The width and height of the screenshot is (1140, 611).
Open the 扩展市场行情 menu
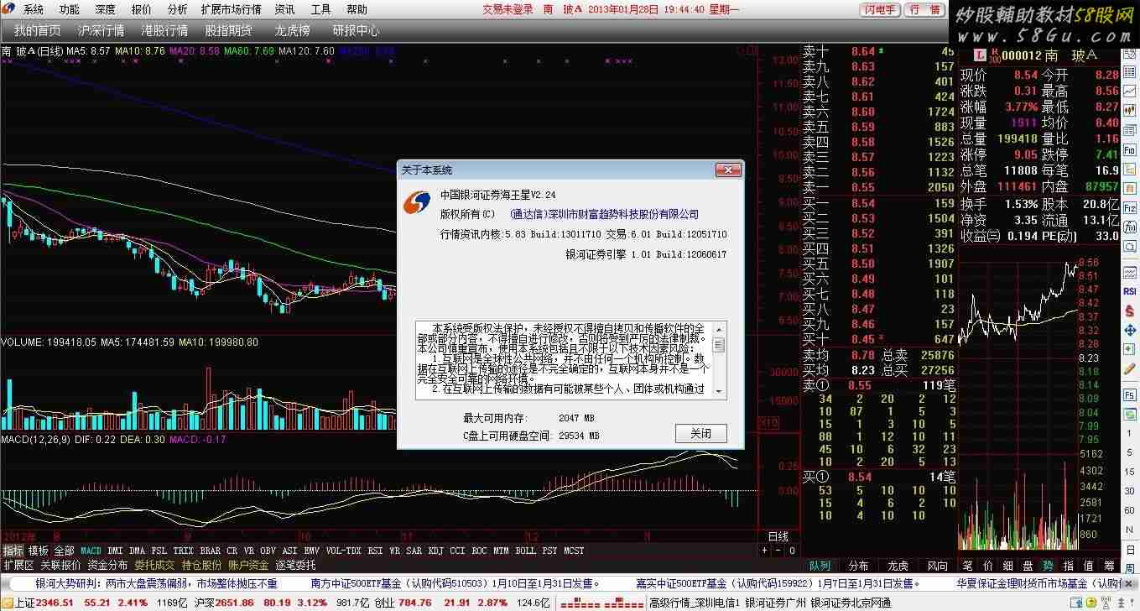pyautogui.click(x=231, y=9)
